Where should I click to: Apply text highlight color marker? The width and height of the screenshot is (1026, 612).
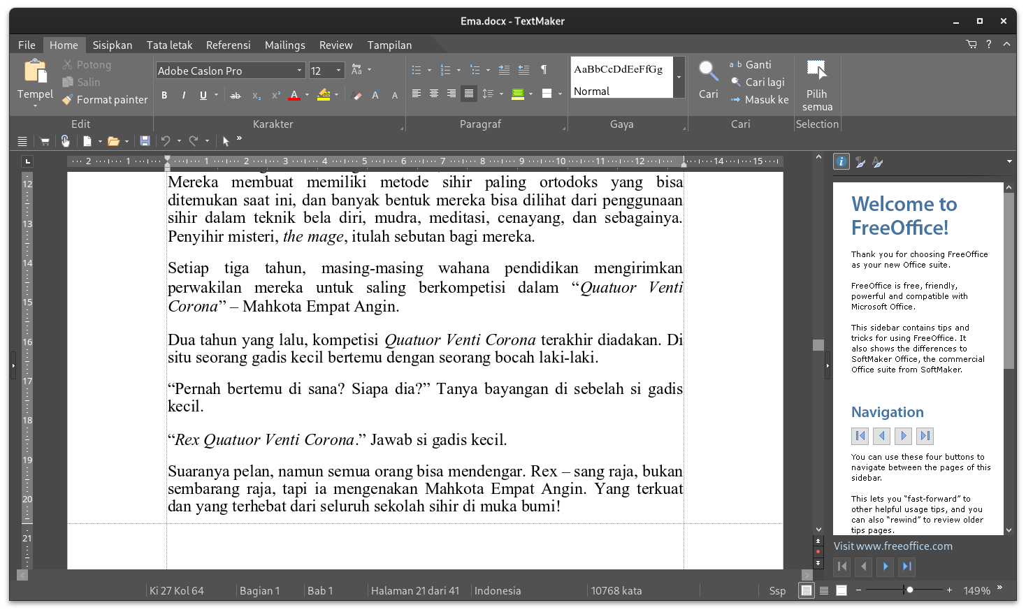click(x=324, y=95)
